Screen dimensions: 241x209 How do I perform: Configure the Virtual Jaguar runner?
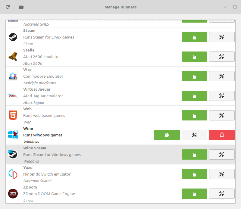pos(222,96)
